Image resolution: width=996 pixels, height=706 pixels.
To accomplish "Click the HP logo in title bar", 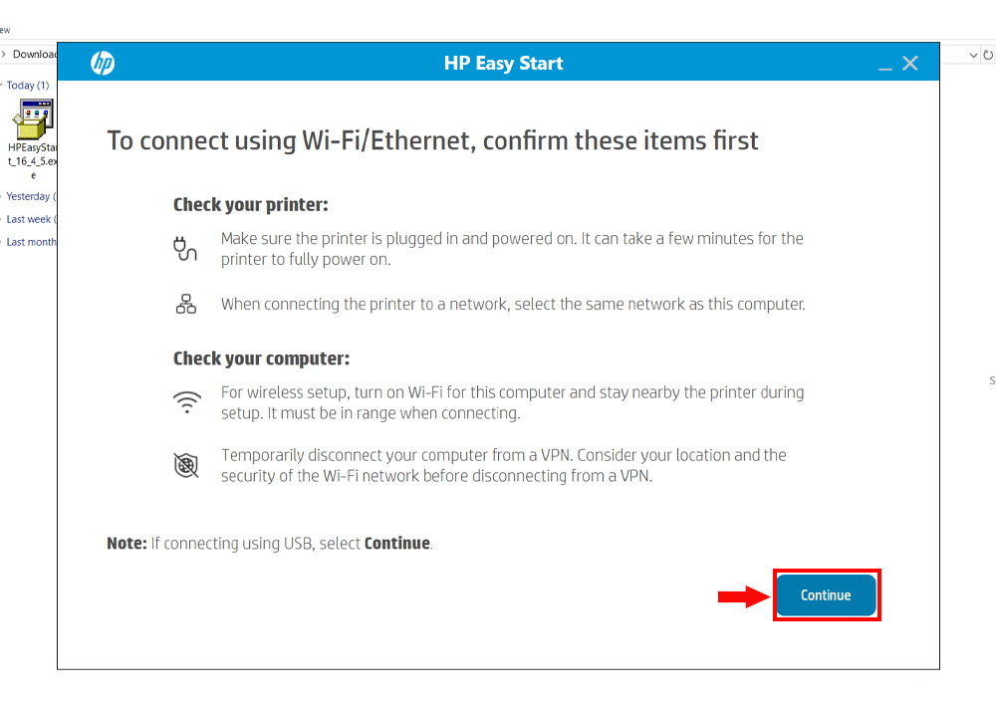I will (103, 63).
